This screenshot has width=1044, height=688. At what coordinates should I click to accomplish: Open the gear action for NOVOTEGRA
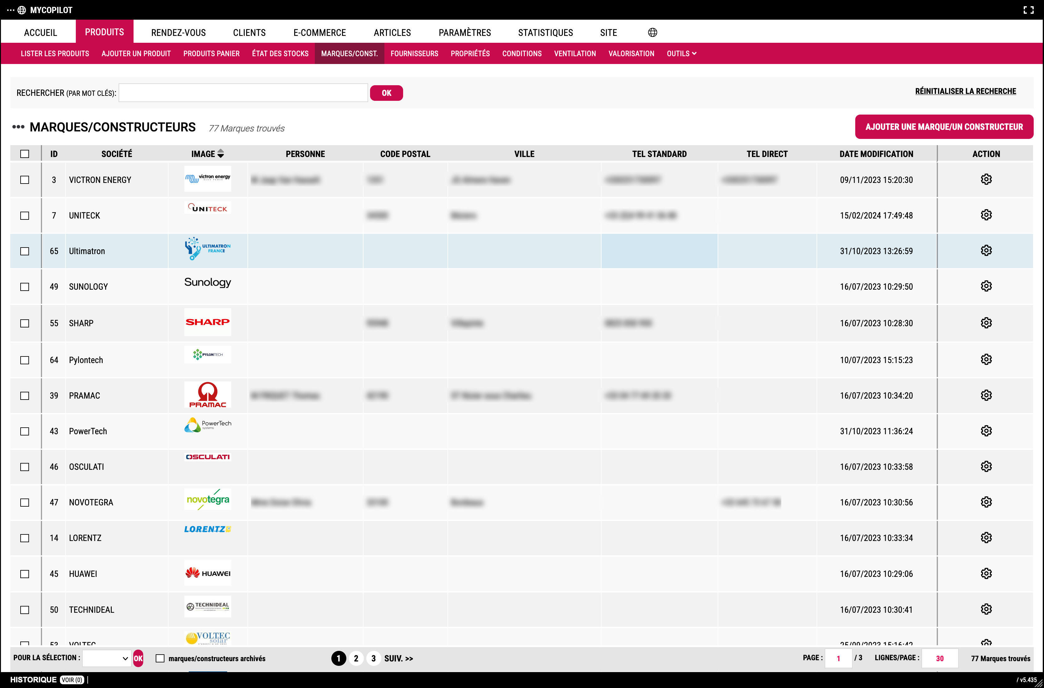coord(986,502)
